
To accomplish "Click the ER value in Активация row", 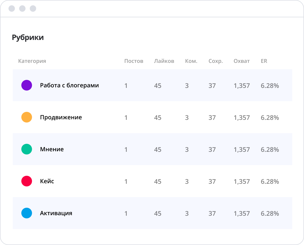I will tap(270, 213).
